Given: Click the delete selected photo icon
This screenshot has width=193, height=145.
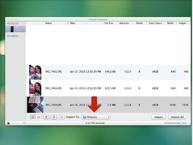Looking at the screenshot, I should (x=61, y=117).
